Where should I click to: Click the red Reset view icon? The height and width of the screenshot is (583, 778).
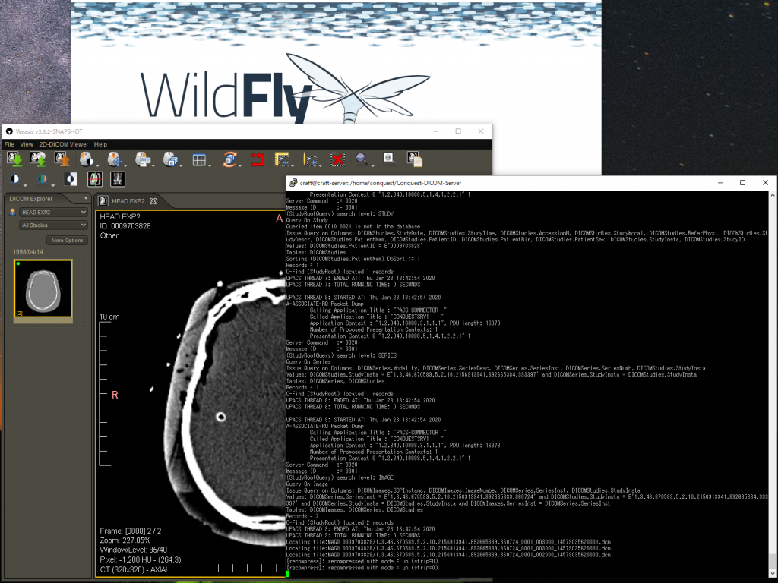click(x=258, y=159)
